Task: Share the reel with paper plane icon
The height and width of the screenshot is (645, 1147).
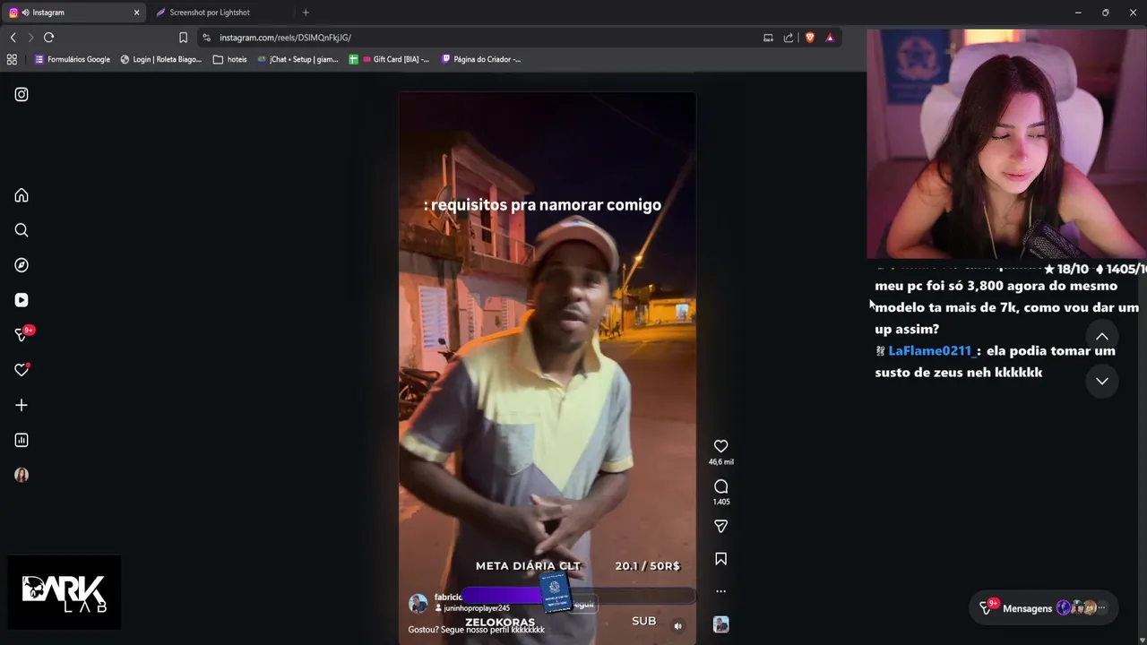Action: click(x=720, y=526)
